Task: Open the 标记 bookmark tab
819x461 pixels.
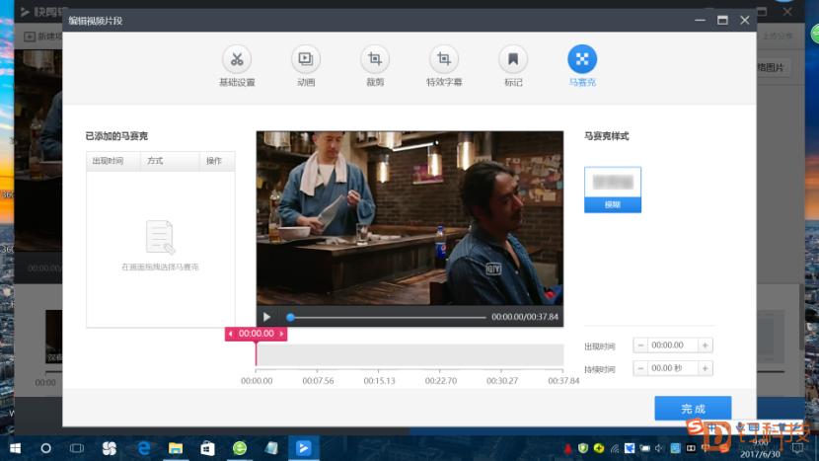Action: [513, 66]
